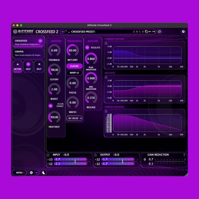Select preset slot D
Viewport: 199px width, 199px height.
pos(143,32)
